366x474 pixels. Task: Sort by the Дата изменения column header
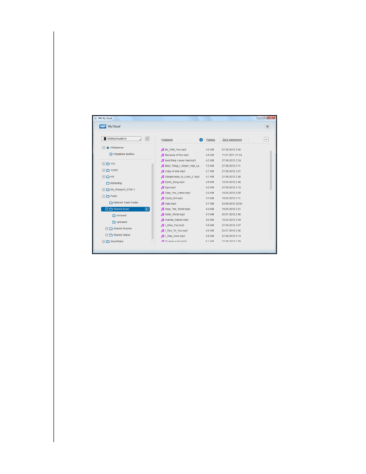point(232,140)
